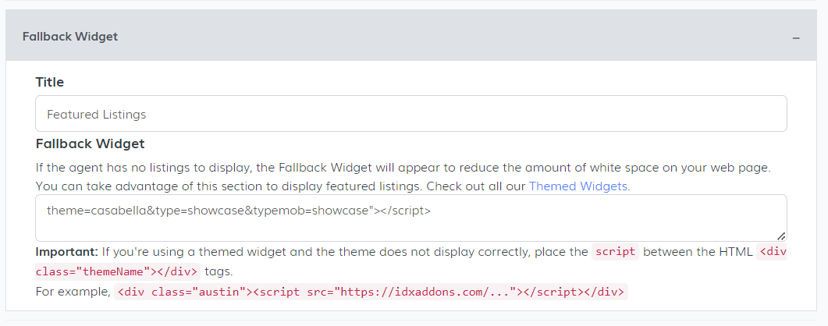Screen dimensions: 828x326
Task: Click the Fallback Widget panel header title
Action: 70,37
